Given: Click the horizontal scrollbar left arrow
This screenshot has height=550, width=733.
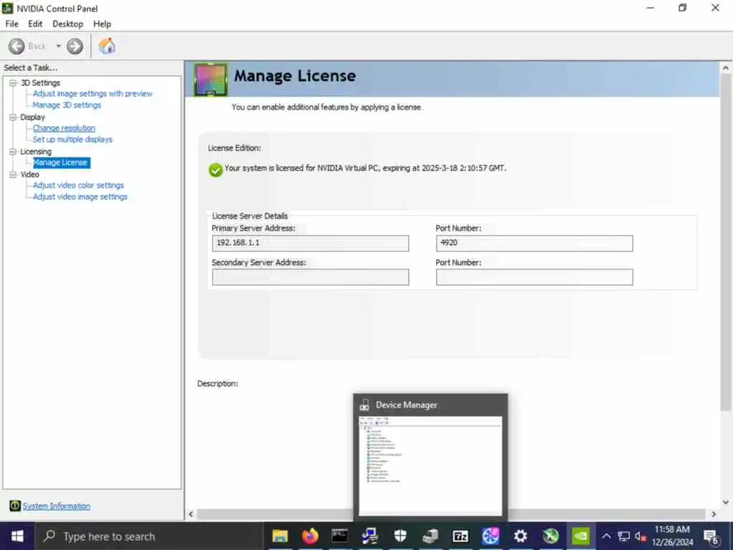Looking at the screenshot, I should click(x=190, y=514).
